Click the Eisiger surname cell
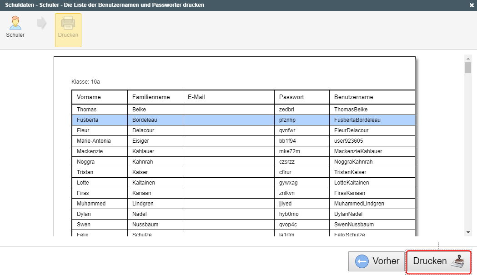The width and height of the screenshot is (477, 275). click(x=155, y=141)
